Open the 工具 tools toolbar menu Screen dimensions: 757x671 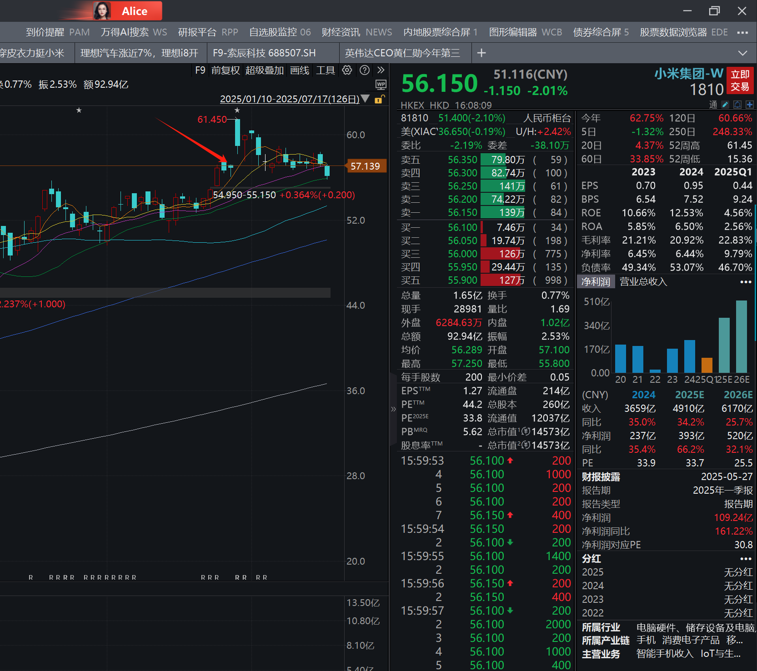pyautogui.click(x=325, y=70)
